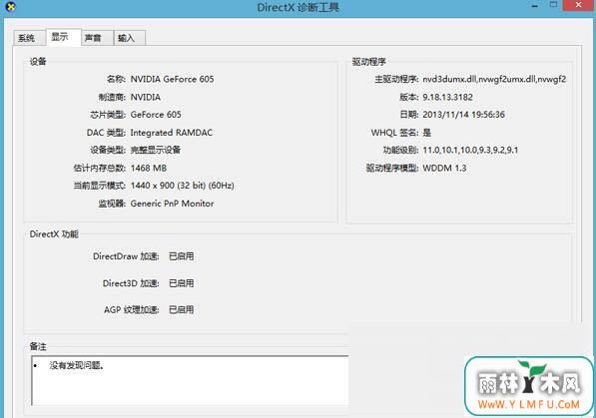Viewport: 596px width, 418px height.
Task: Click the 估计内存总数 label
Action: (x=100, y=168)
